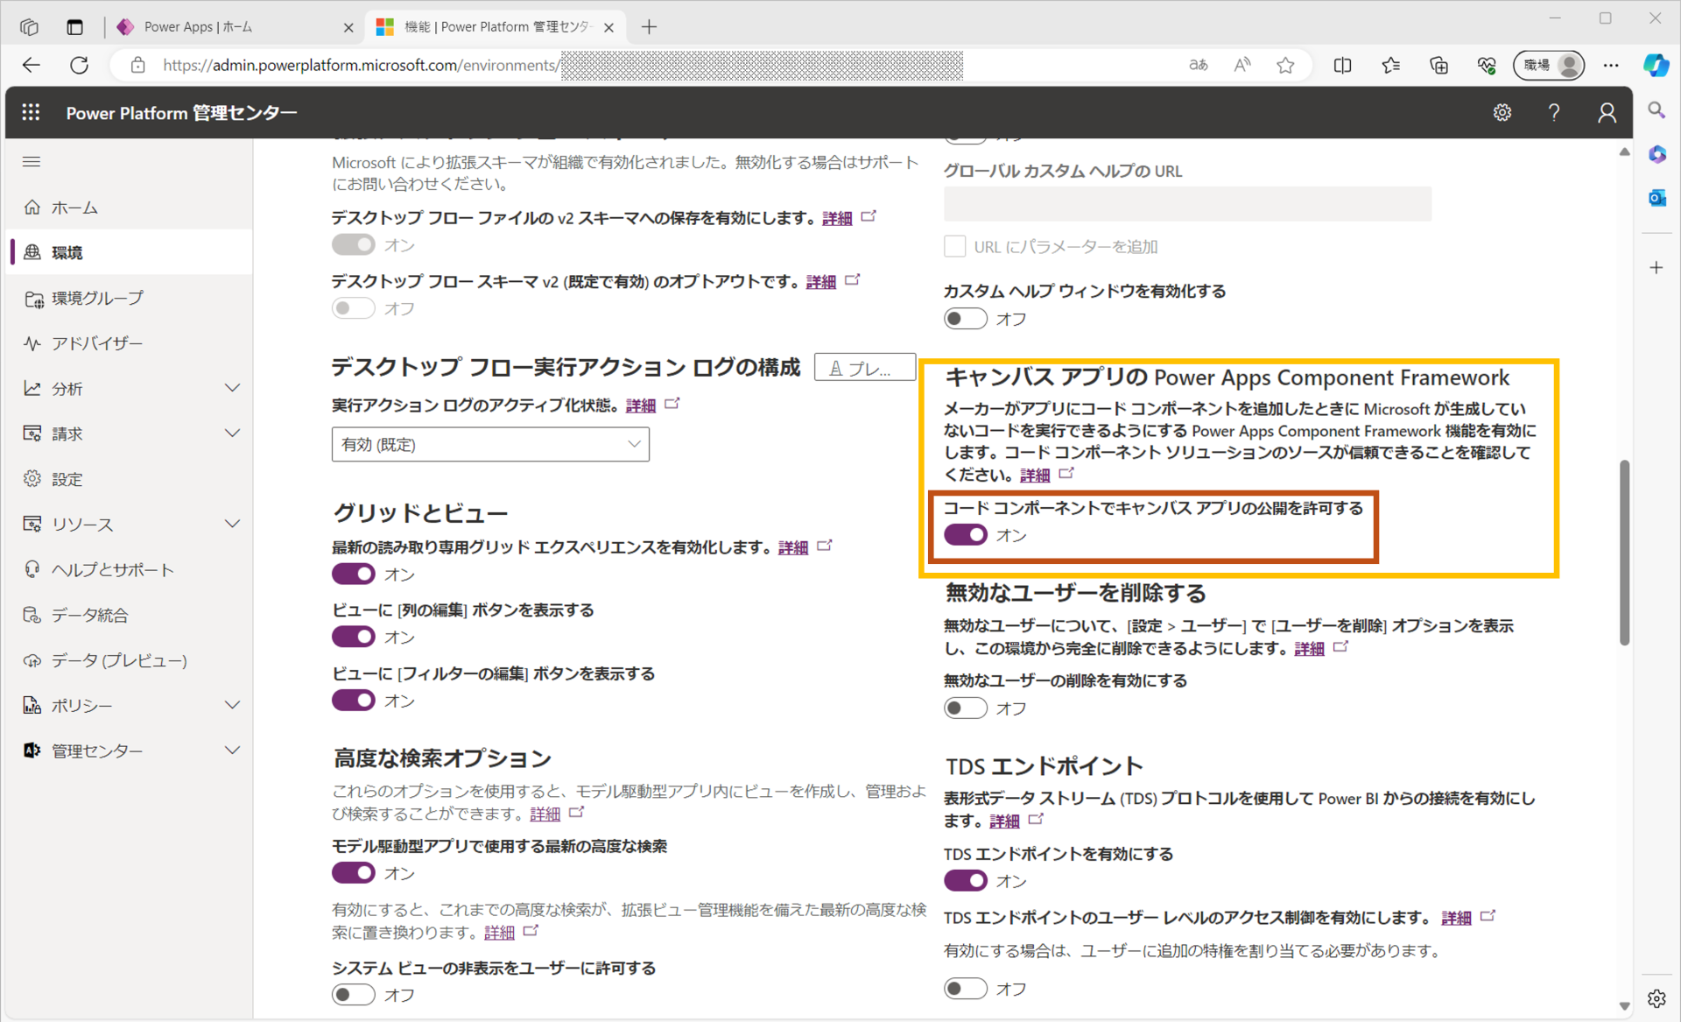Open the app launcher waffle icon

32,113
